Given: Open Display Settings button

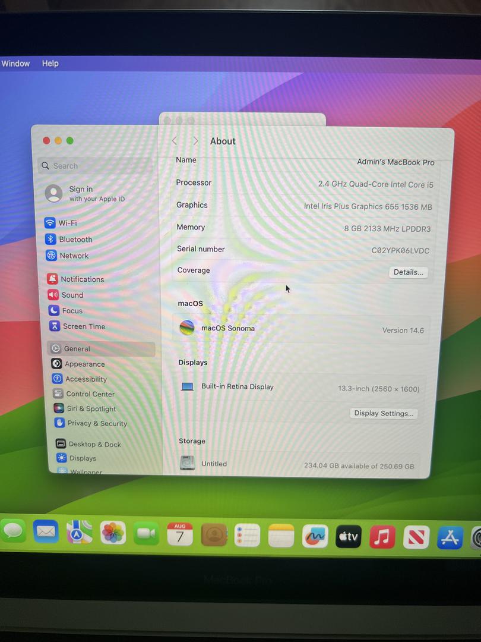Looking at the screenshot, I should (x=384, y=413).
